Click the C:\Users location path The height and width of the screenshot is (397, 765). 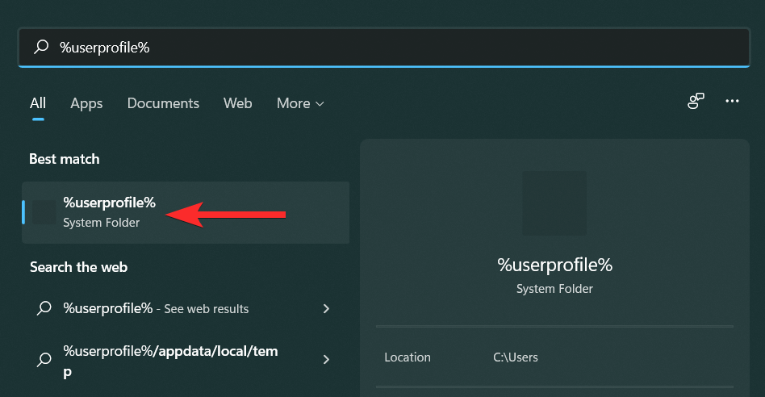[x=516, y=357]
